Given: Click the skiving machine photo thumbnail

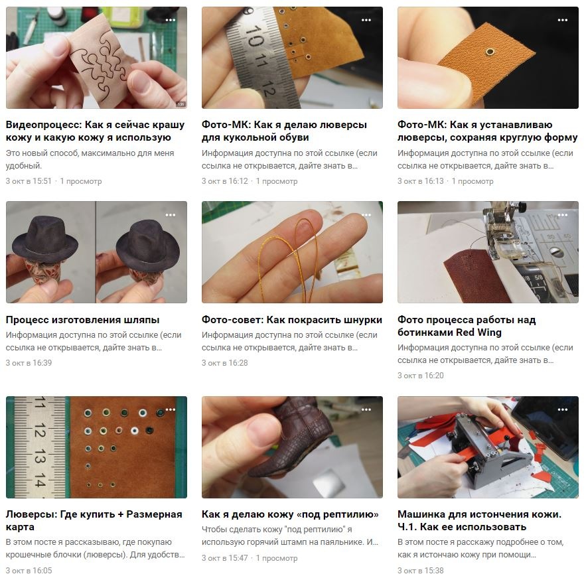Looking at the screenshot, I should [x=488, y=447].
